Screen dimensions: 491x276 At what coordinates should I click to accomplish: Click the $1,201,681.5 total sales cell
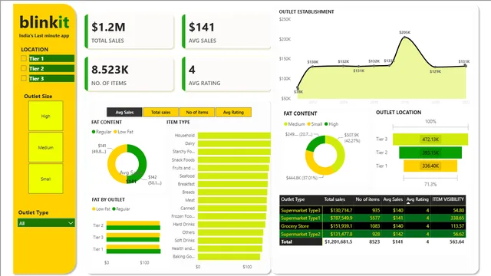click(338, 242)
